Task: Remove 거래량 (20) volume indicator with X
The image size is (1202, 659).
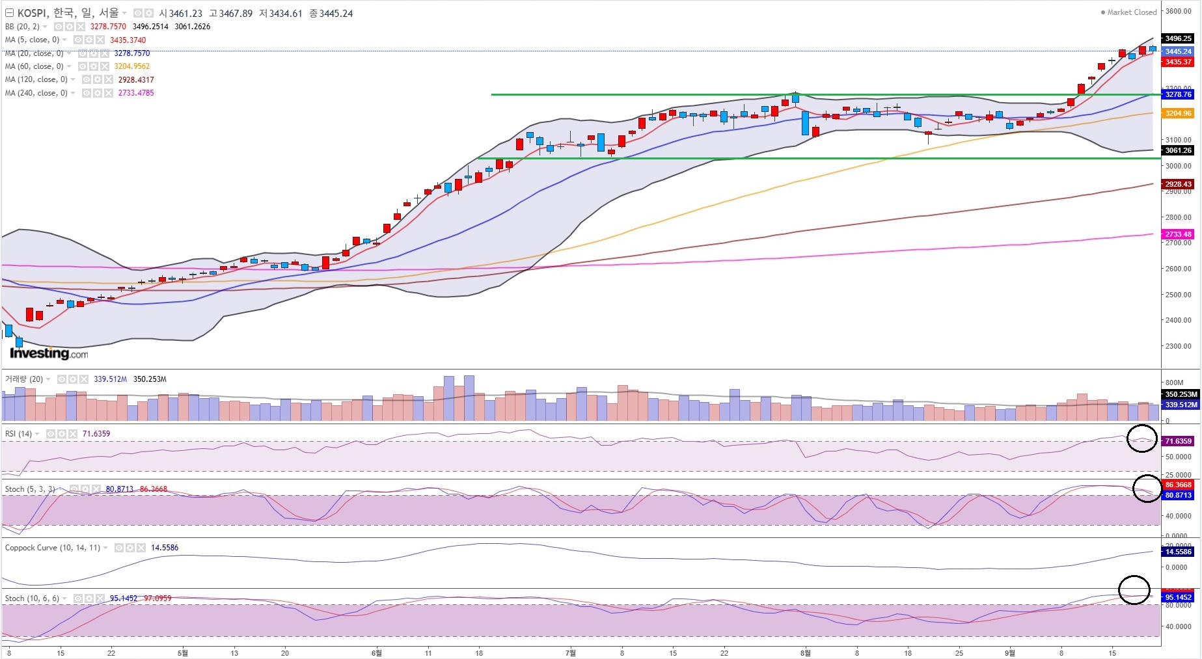Action: point(84,379)
